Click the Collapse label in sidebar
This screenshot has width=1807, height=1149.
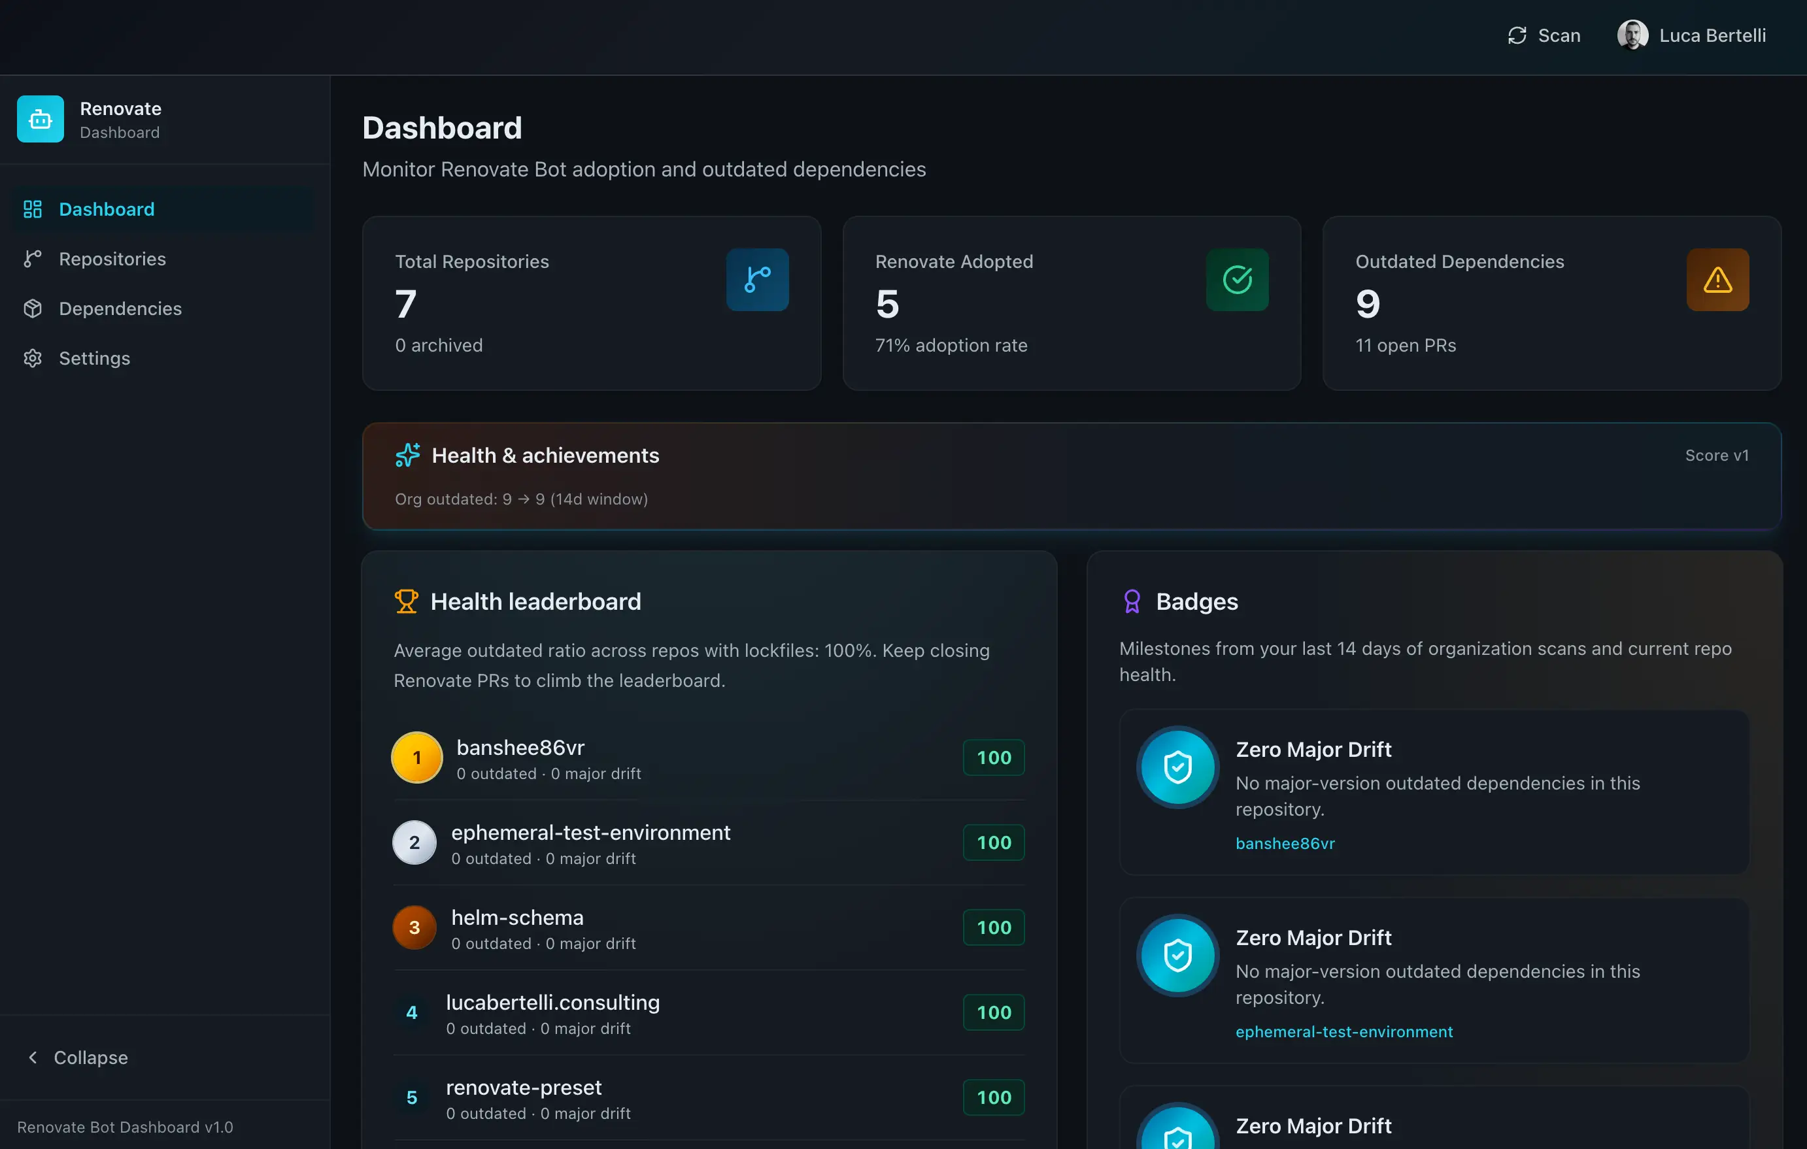pos(91,1057)
